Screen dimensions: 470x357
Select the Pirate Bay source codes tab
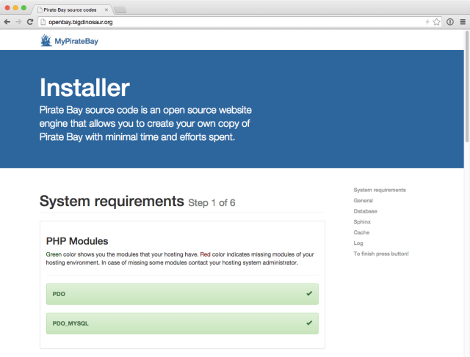pos(70,10)
